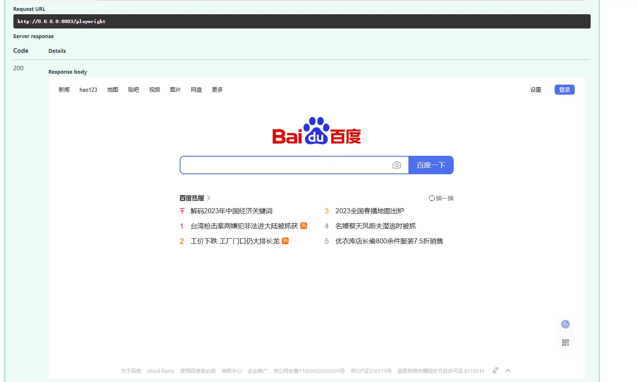Open the 更多 menu
638x382 pixels.
pos(217,90)
